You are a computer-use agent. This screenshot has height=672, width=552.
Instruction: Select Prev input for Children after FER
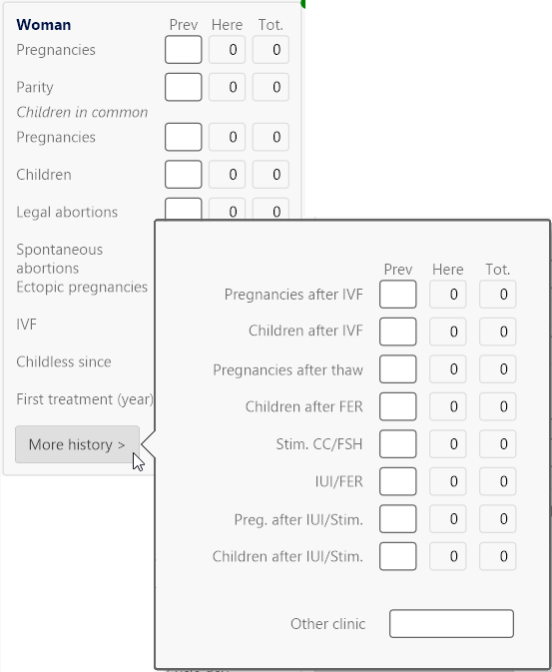(x=397, y=406)
